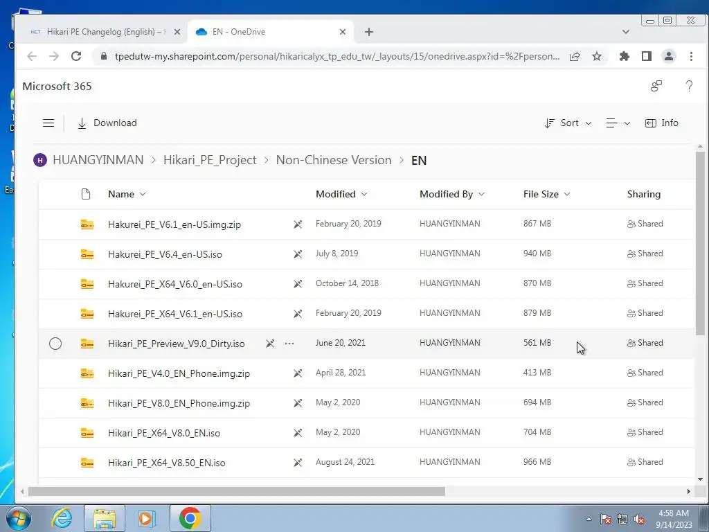Open the view options list dropdown
Screen dimensions: 709x532
[x=618, y=123]
